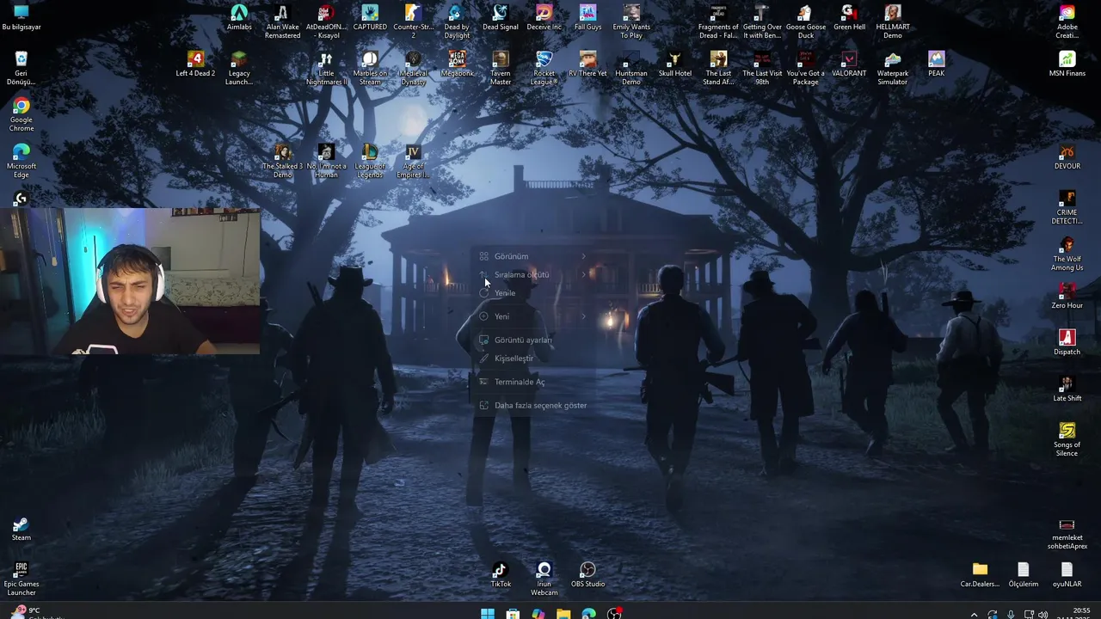
Task: Expand Yeni submenu in context menu
Action: (x=533, y=316)
